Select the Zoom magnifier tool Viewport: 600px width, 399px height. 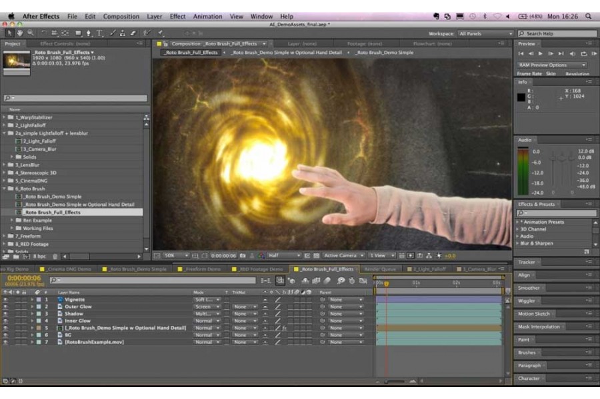30,33
